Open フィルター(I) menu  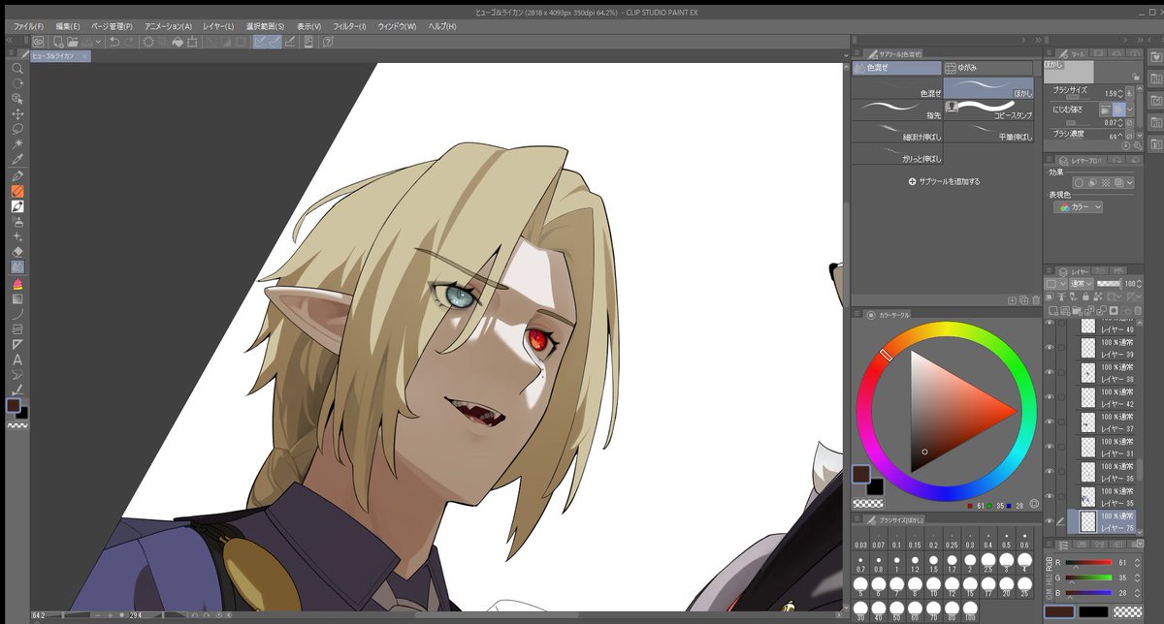tap(349, 26)
